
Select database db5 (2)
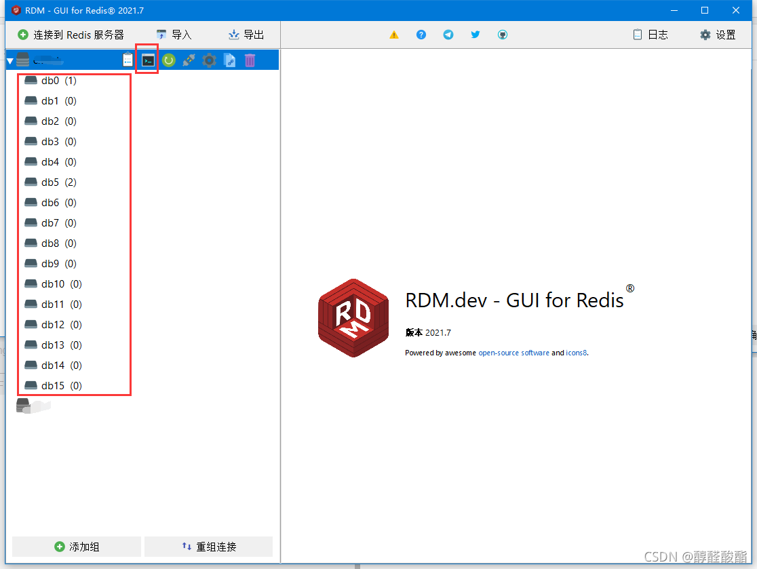[x=50, y=182]
